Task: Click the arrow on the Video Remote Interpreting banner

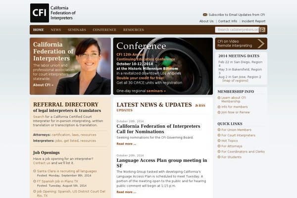Action: click(x=261, y=44)
